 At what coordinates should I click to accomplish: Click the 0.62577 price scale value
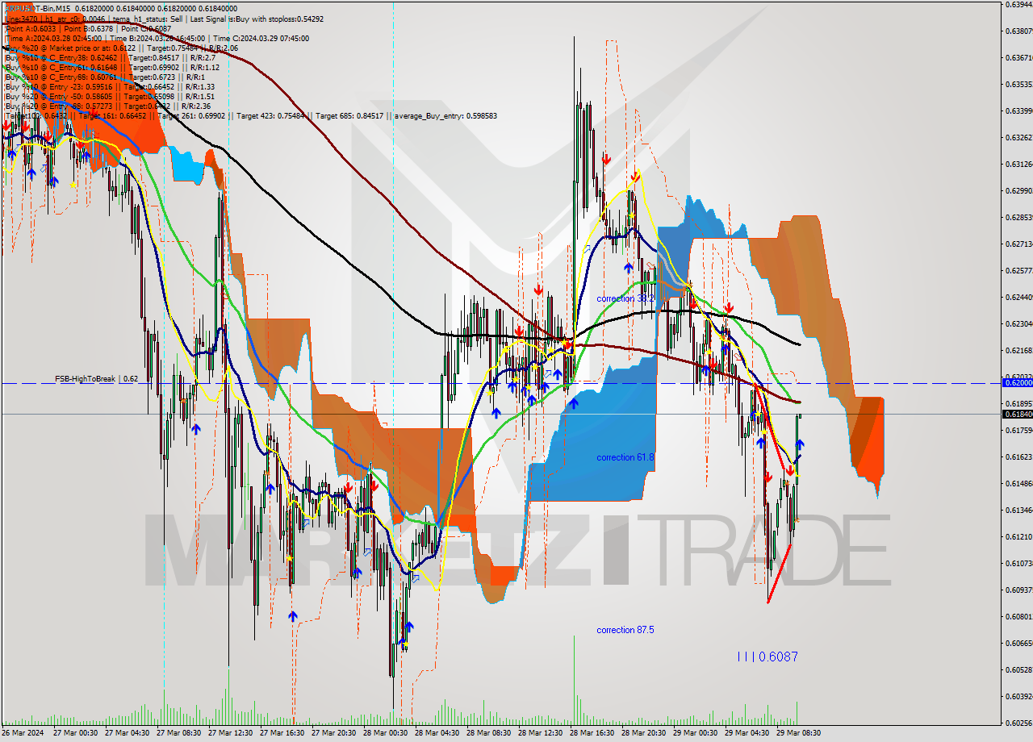click(1018, 270)
